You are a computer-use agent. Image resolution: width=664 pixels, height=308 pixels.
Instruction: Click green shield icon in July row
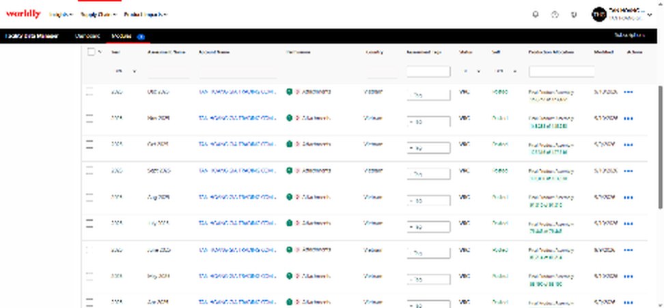[x=289, y=223]
